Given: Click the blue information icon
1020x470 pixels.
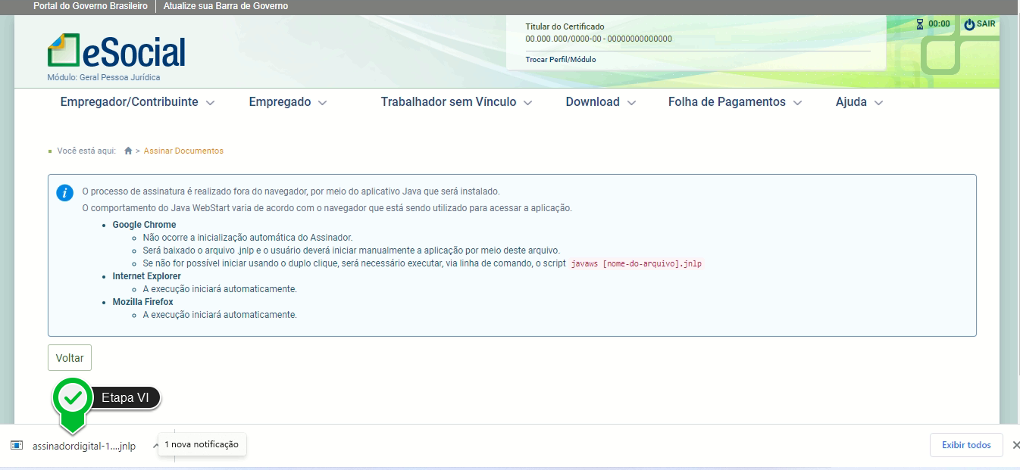Looking at the screenshot, I should tap(65, 192).
